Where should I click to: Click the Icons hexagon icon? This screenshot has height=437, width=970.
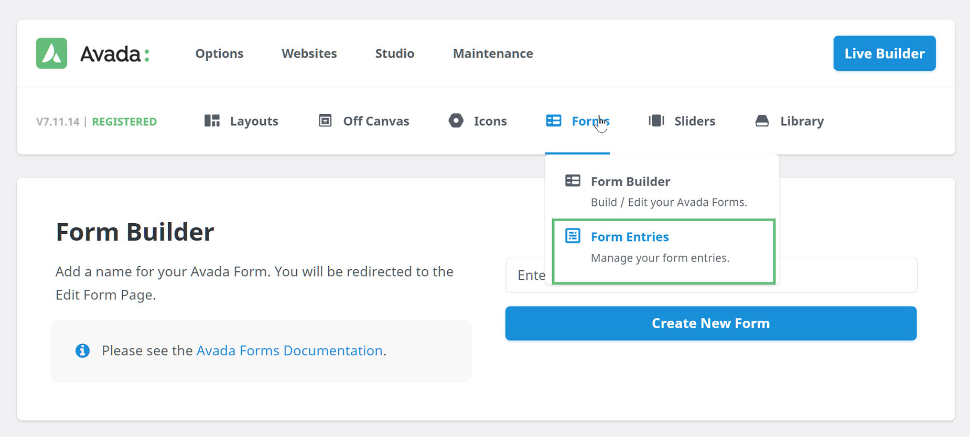[456, 121]
